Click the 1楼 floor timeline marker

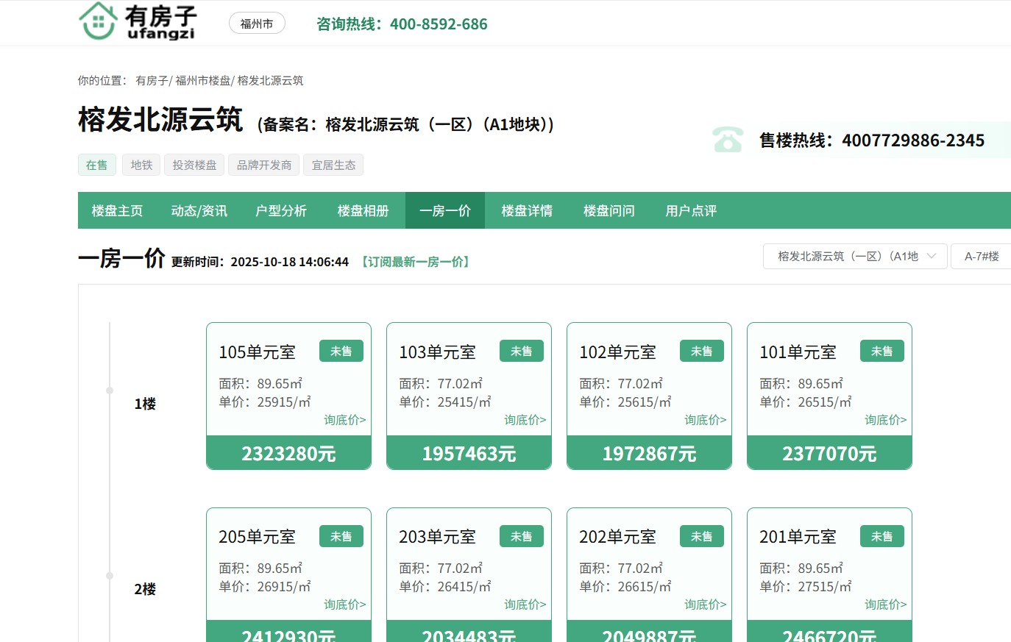[x=110, y=390]
